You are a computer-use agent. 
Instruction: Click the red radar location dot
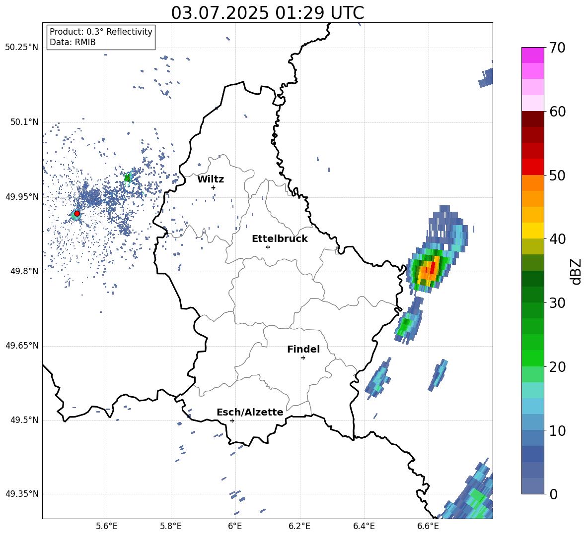point(77,214)
